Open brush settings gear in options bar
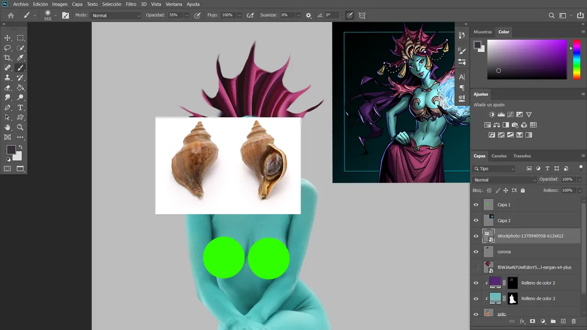This screenshot has height=330, width=587. click(x=309, y=16)
